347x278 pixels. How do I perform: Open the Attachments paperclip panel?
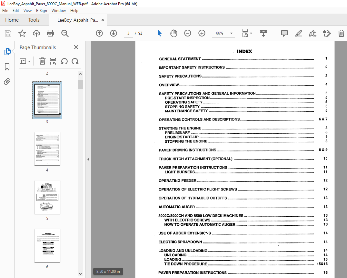point(7,81)
